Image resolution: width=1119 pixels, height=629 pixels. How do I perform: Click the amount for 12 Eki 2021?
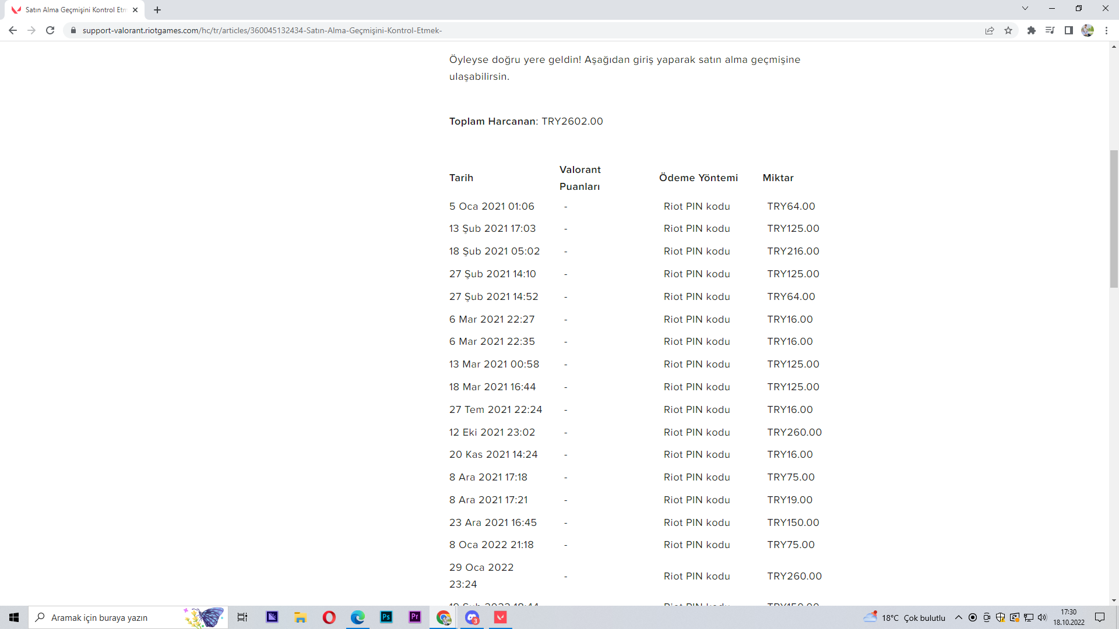coord(794,432)
